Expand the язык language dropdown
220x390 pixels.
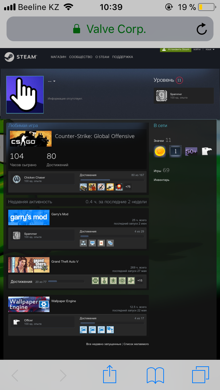pos(210,49)
